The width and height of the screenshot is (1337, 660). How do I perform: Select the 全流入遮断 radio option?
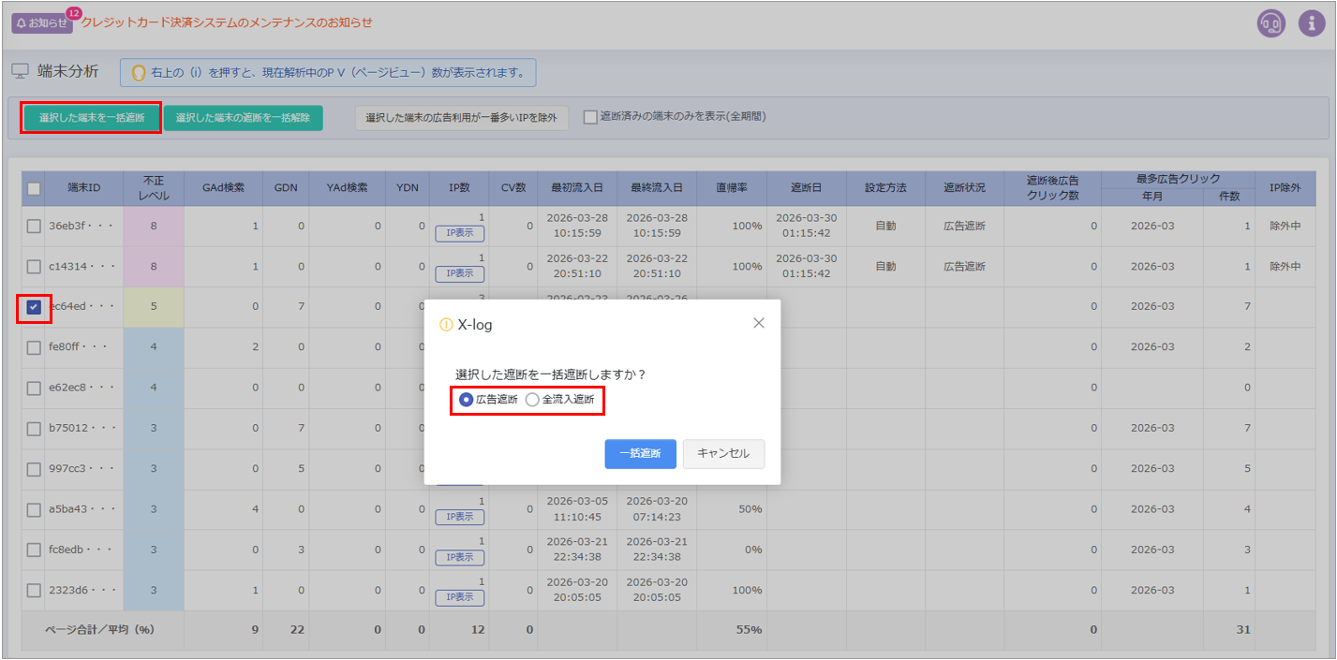pyautogui.click(x=532, y=400)
